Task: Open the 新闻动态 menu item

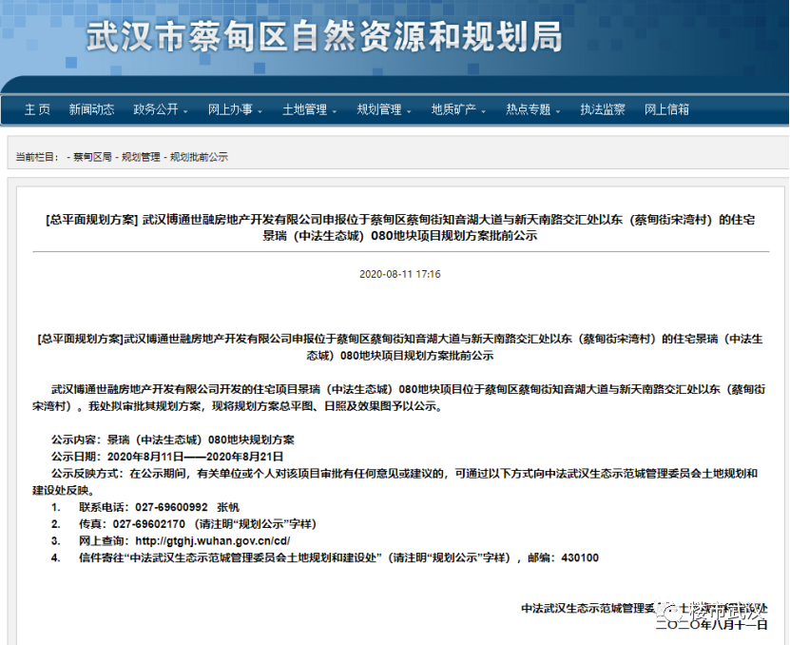Action: click(91, 109)
